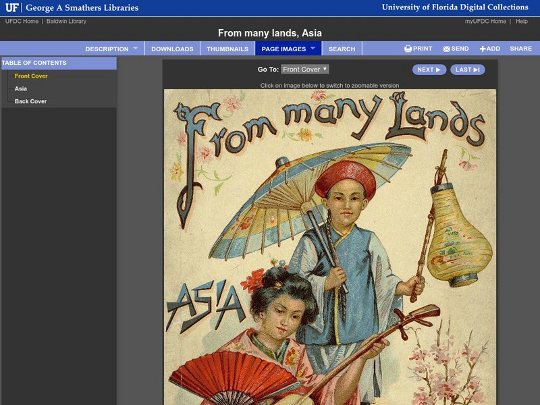
Task: Select Asia in table of contents
Action: [21, 88]
